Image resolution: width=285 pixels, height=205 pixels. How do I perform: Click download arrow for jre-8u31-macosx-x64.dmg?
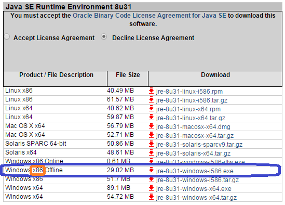coord(151,126)
